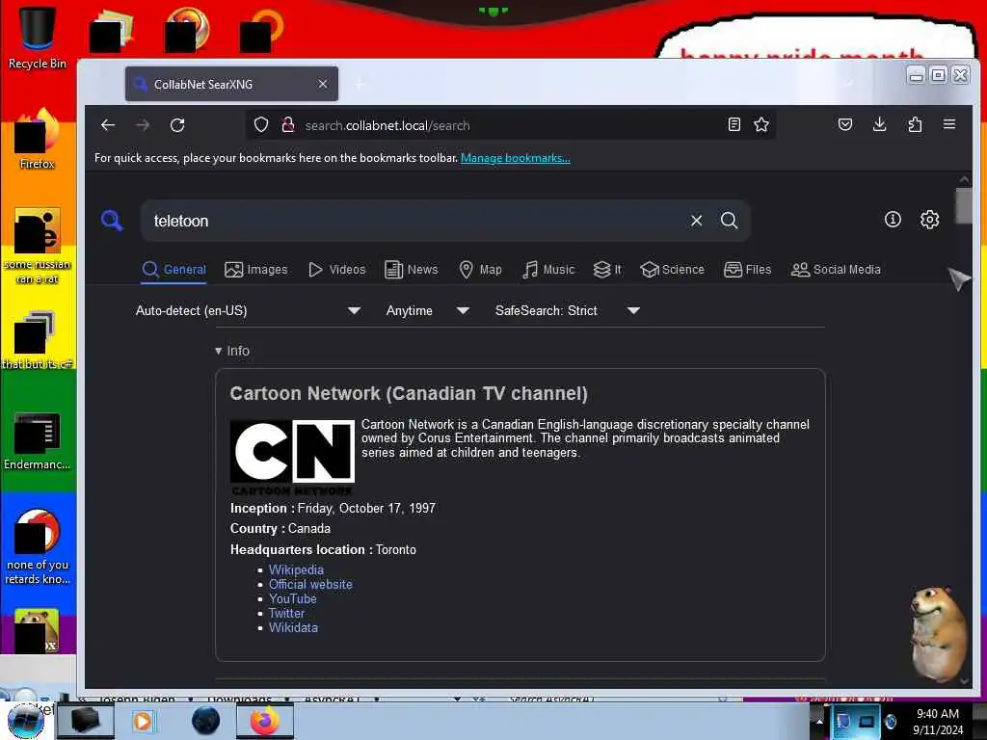The height and width of the screenshot is (740, 987).
Task: Switch to the Files category
Action: 747,270
